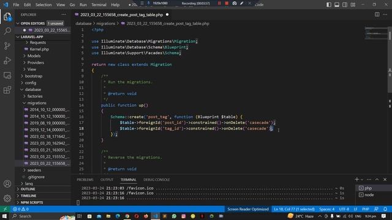Collapse the LARAVEL-APP folder section

pyautogui.click(x=43, y=37)
